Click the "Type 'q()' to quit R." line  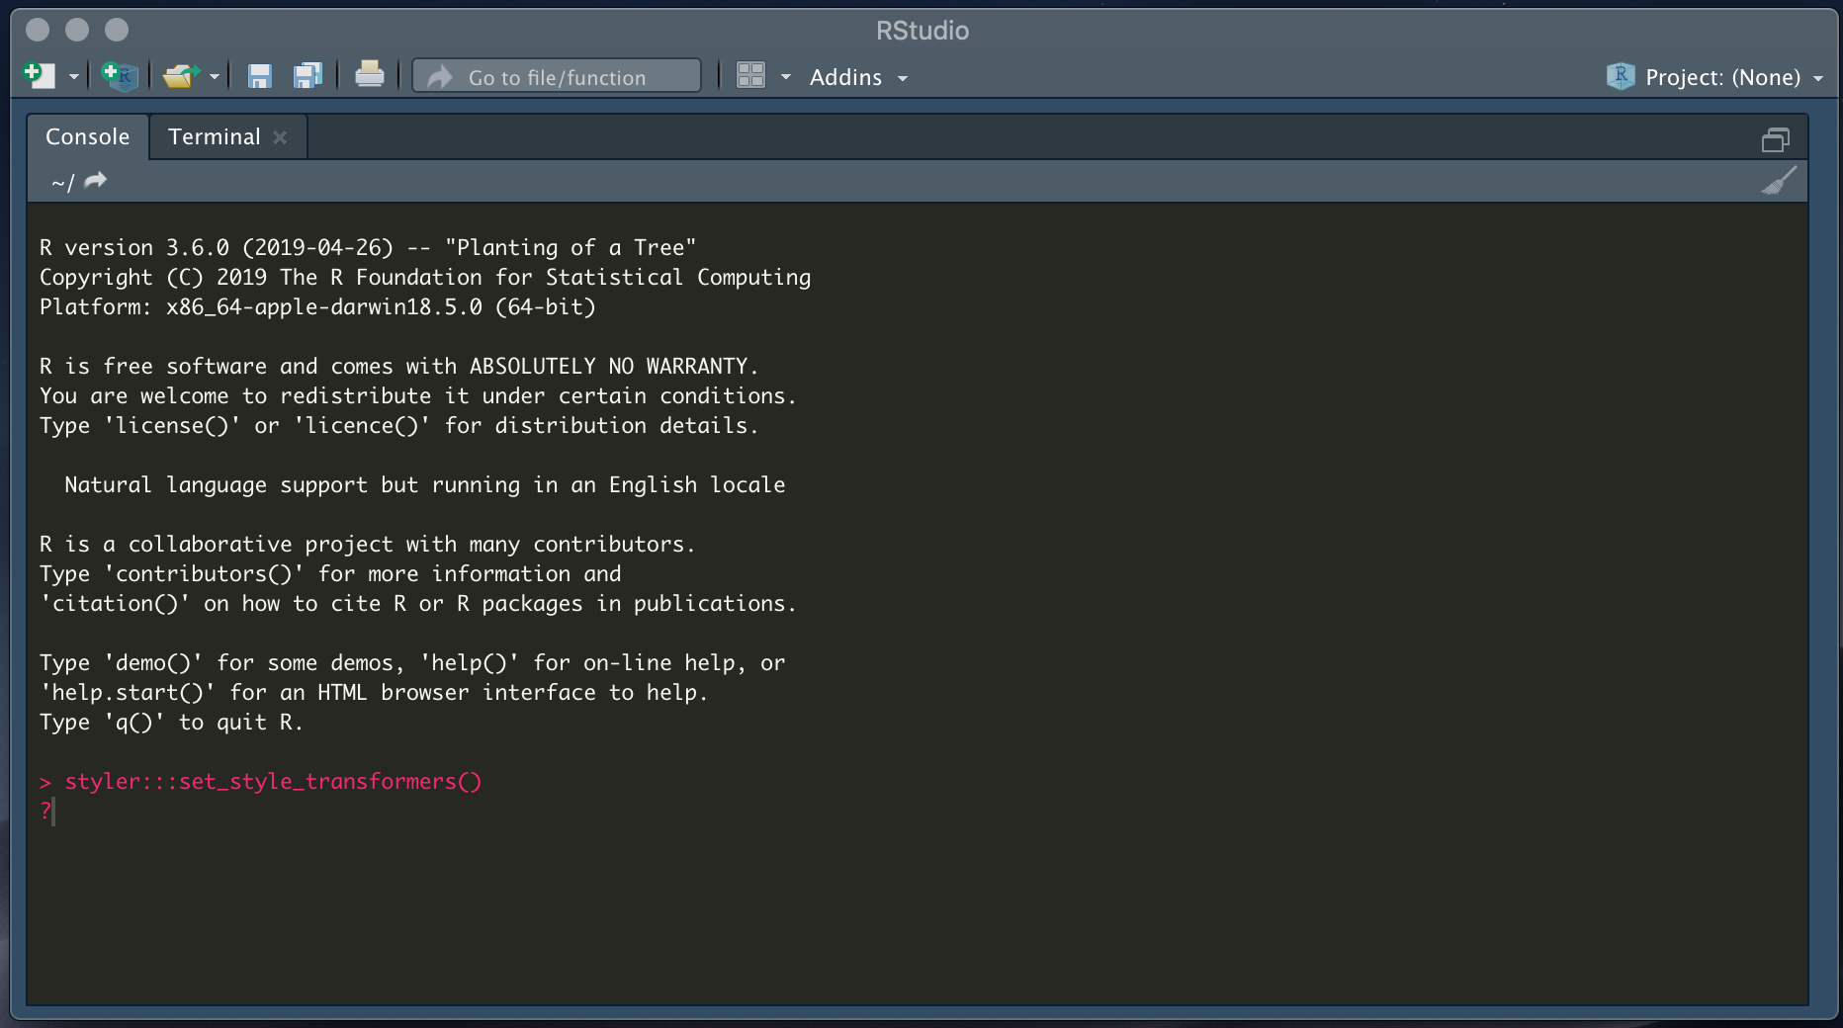[171, 722]
